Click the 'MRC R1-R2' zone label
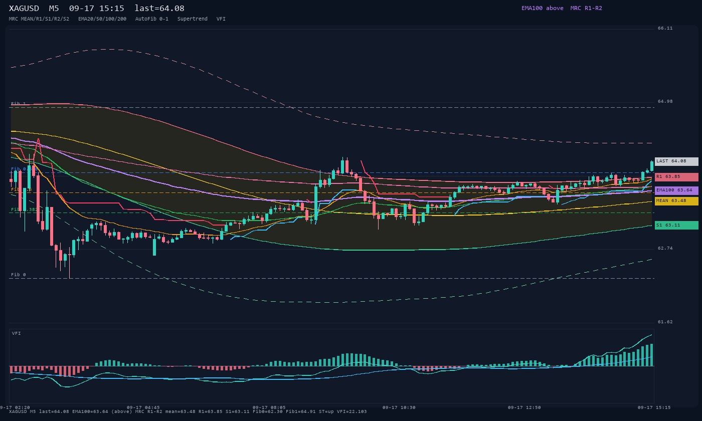 tap(586, 8)
